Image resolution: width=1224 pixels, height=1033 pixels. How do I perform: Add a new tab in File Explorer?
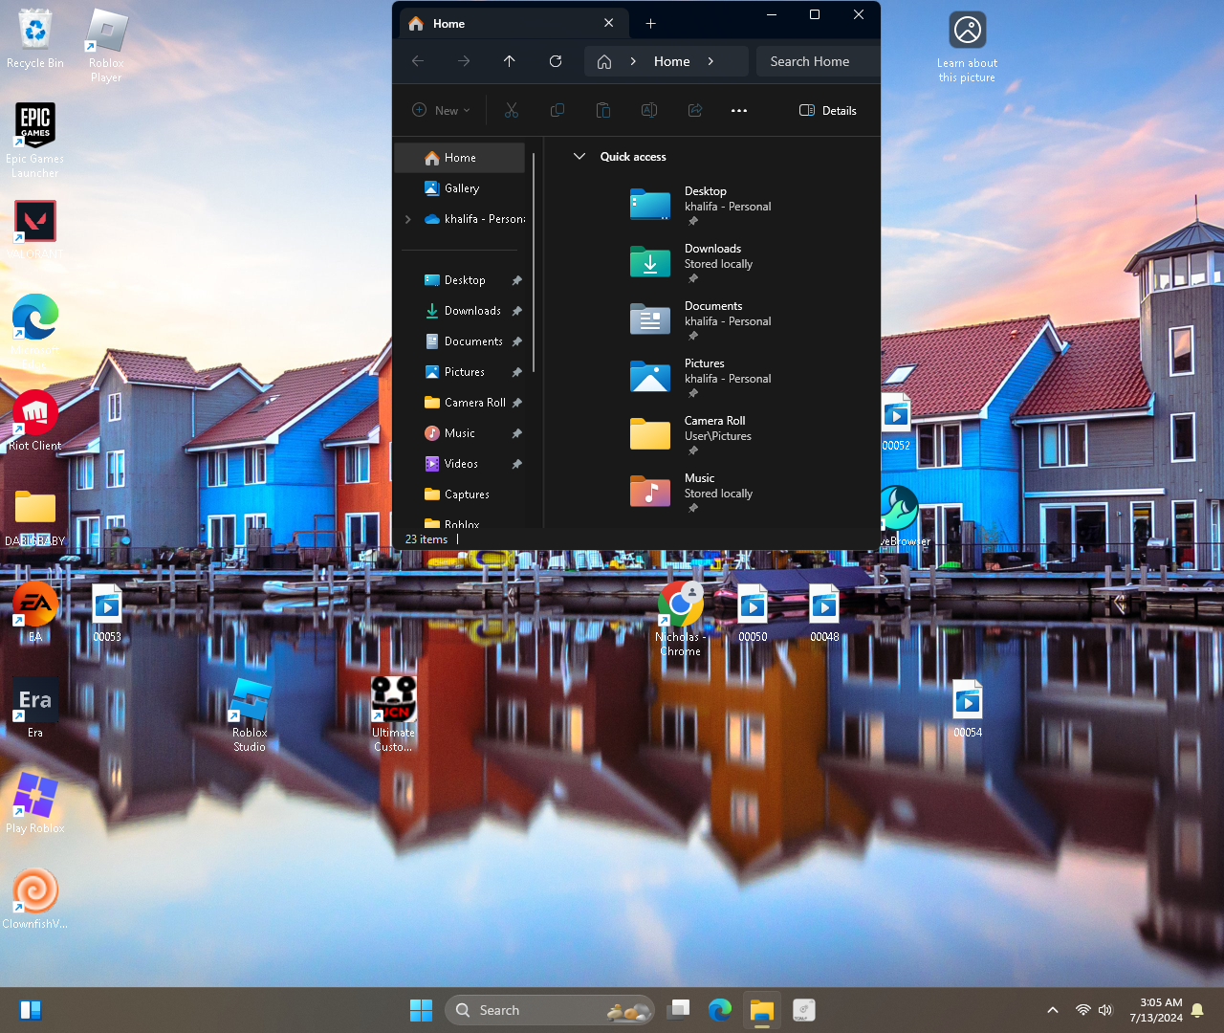pyautogui.click(x=651, y=24)
